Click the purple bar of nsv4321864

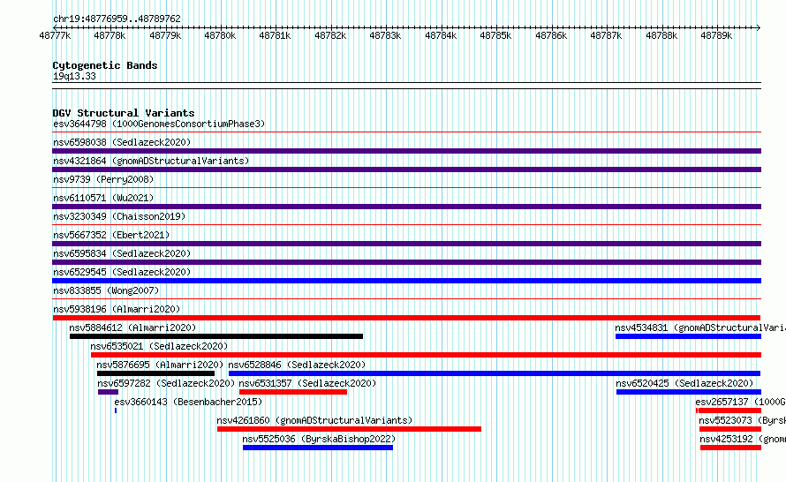point(406,169)
